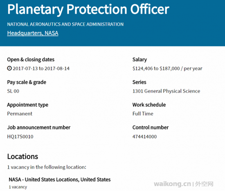Click the Open & closing dates heading
The image size is (225, 193).
(x=31, y=60)
